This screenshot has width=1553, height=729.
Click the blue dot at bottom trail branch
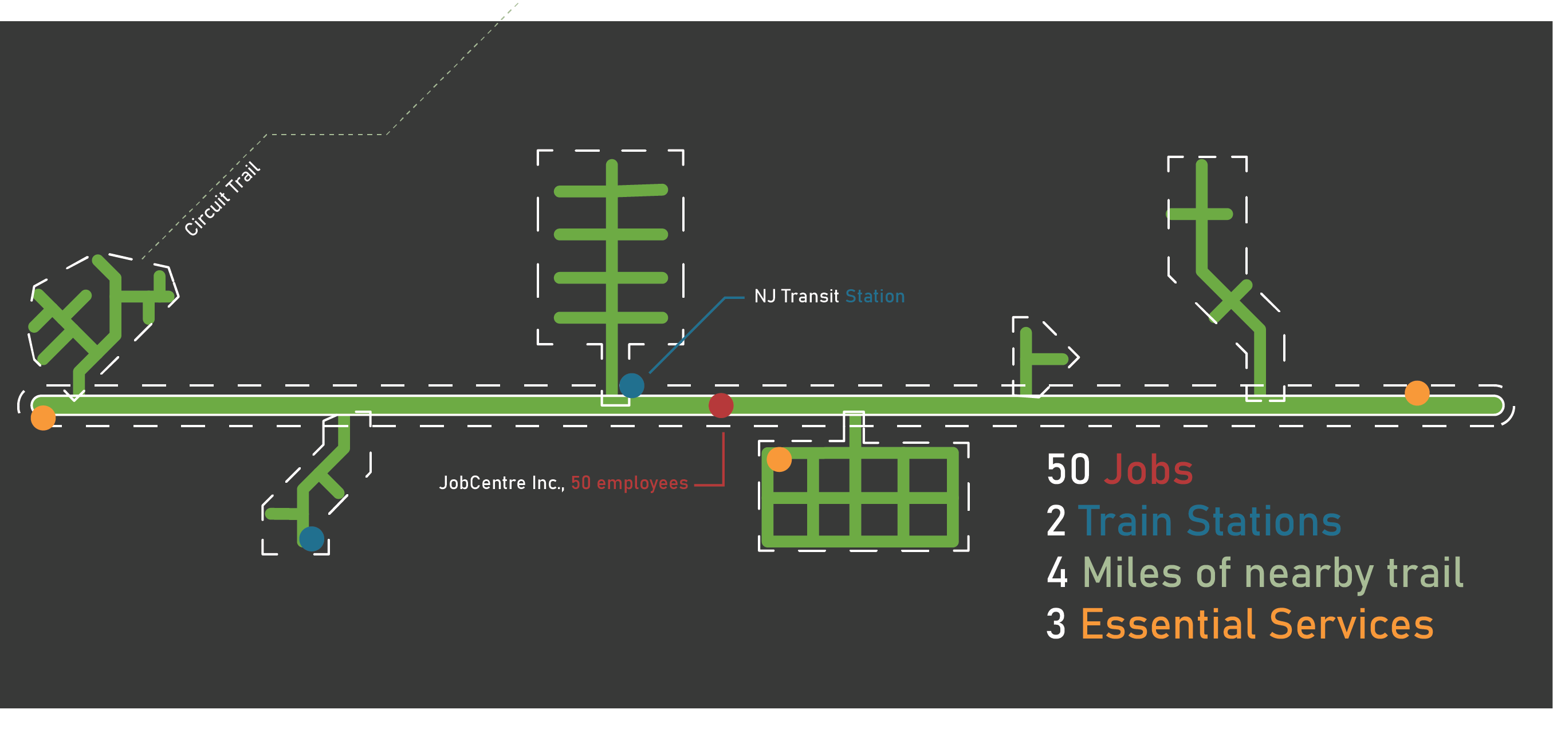(x=312, y=539)
